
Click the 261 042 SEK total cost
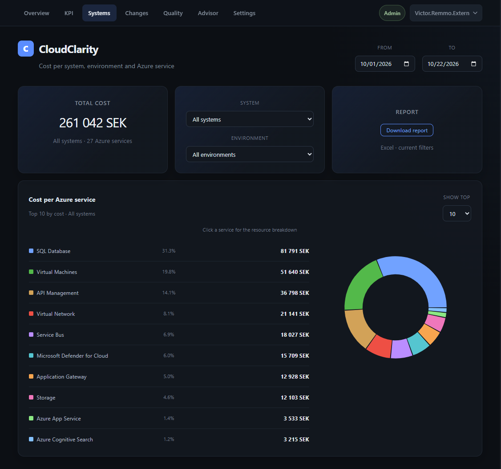click(x=93, y=123)
